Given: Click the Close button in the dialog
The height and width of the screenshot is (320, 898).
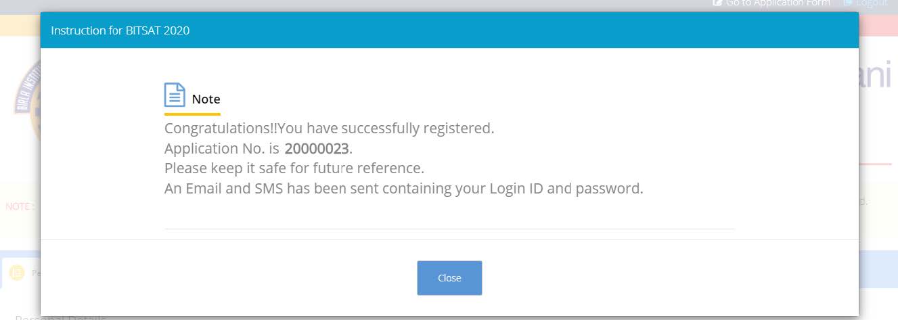Looking at the screenshot, I should point(449,278).
